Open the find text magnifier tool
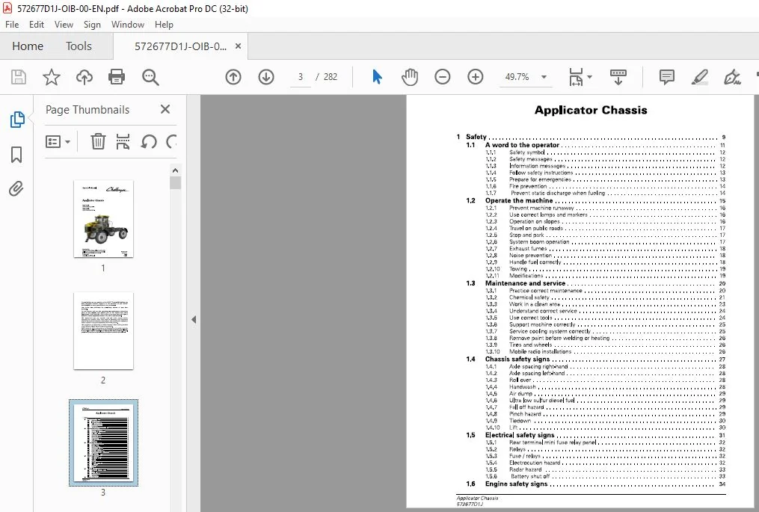The image size is (759, 512). tap(150, 77)
